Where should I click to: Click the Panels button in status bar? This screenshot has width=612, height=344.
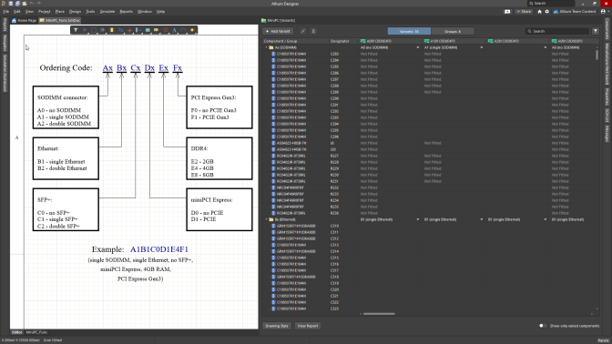(x=604, y=340)
